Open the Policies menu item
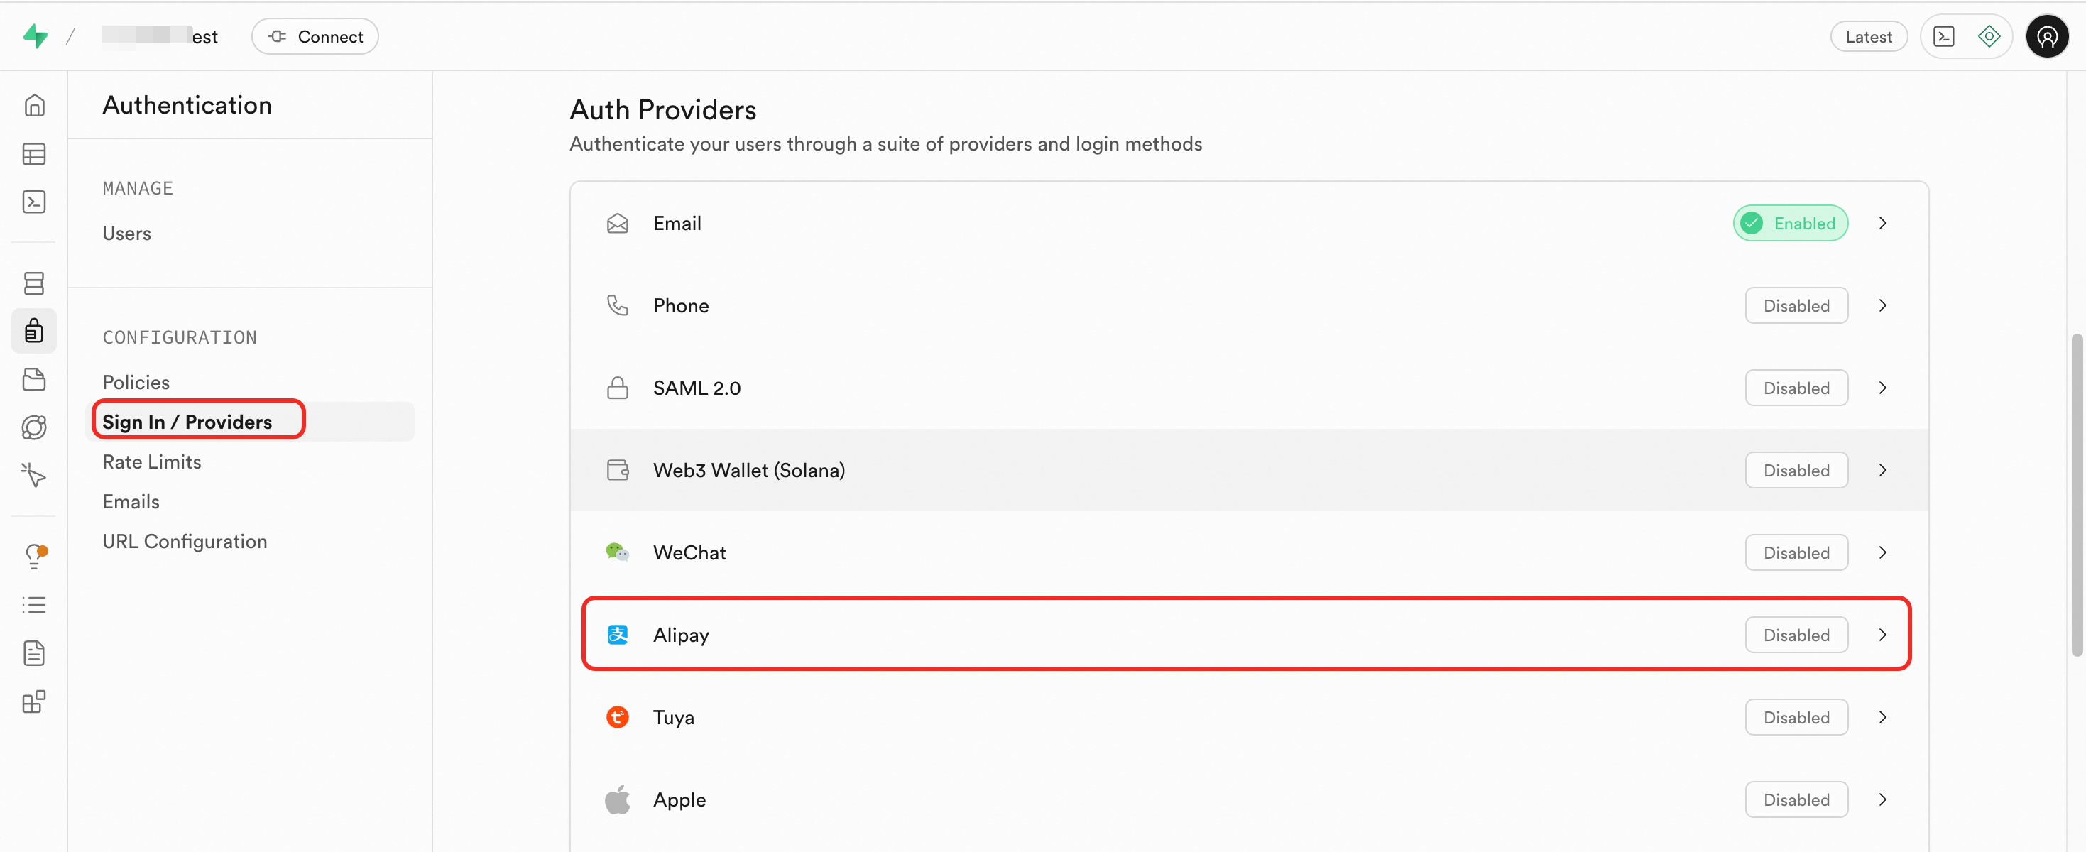 click(x=136, y=382)
